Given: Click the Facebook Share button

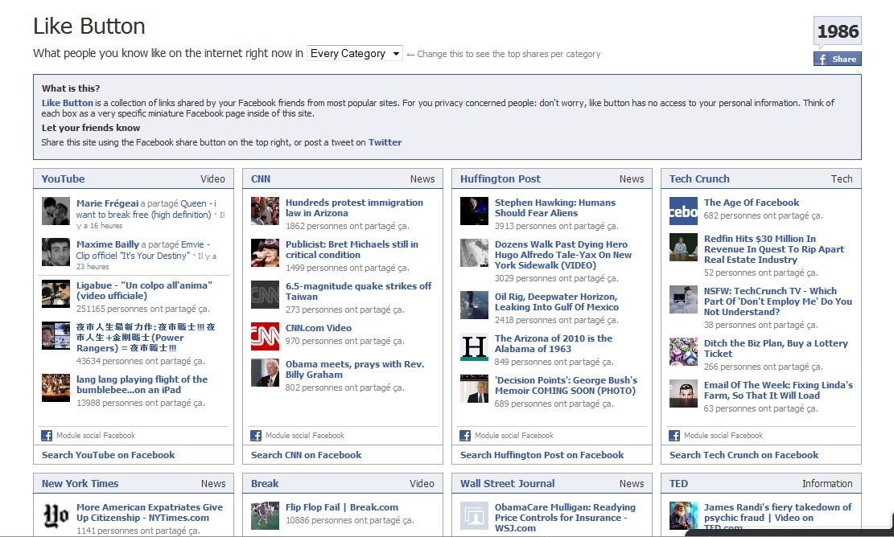Looking at the screenshot, I should [x=837, y=59].
